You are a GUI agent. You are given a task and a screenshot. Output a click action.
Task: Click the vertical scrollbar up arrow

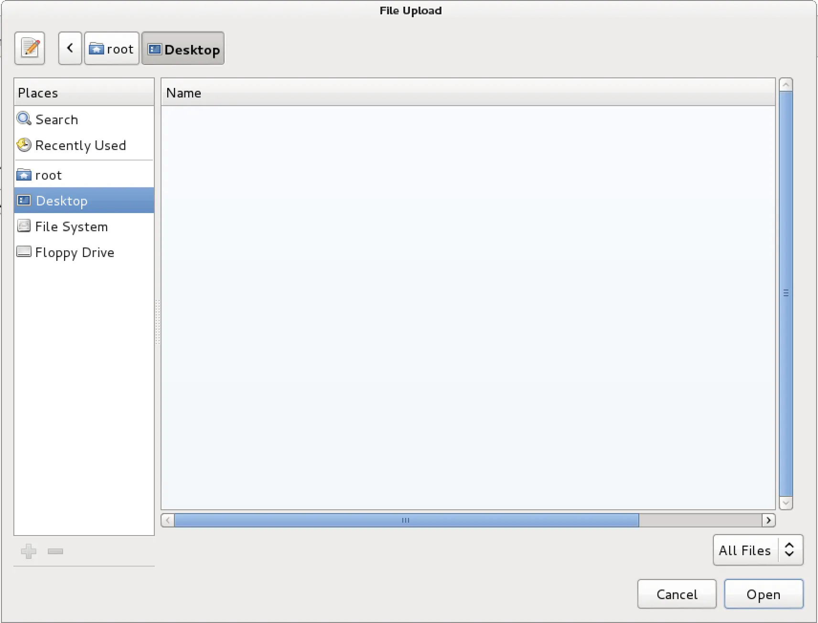pyautogui.click(x=786, y=85)
